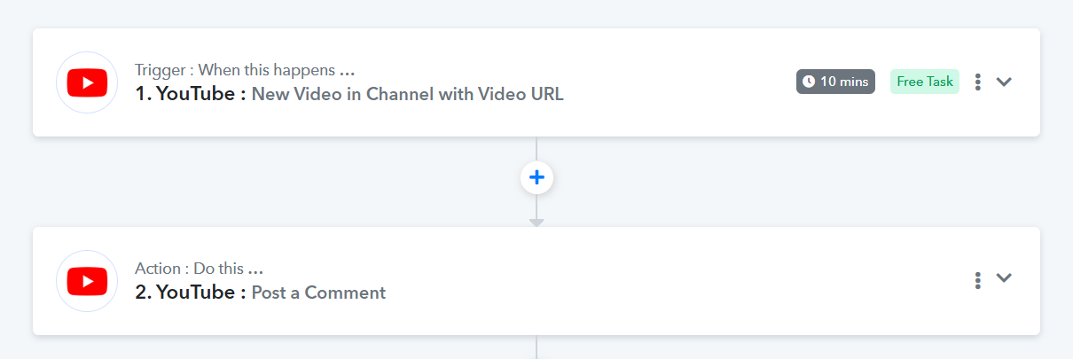The image size is (1073, 359).
Task: Click the ellipsis after "Do this"
Action: [255, 269]
